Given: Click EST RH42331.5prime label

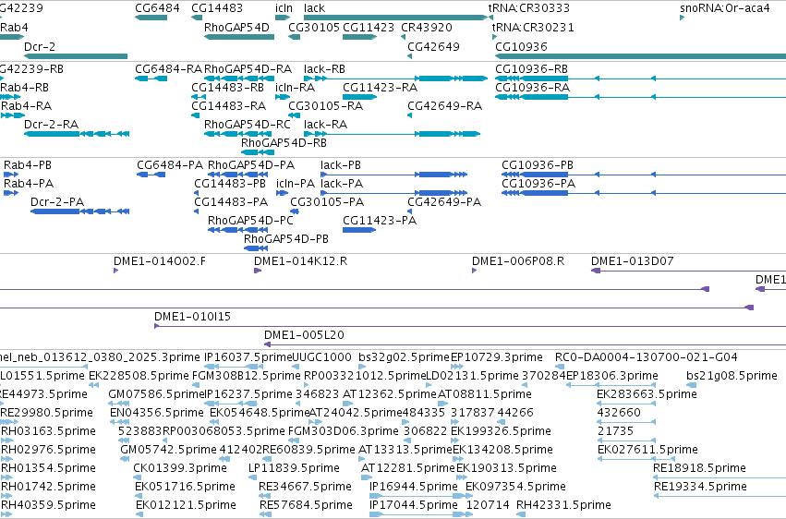Looking at the screenshot, I should coord(563,505).
